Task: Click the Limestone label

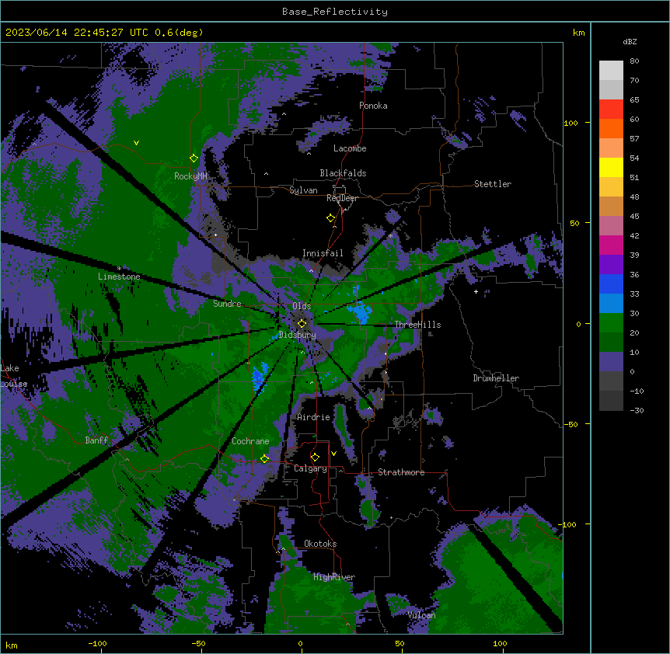Action: (x=119, y=277)
